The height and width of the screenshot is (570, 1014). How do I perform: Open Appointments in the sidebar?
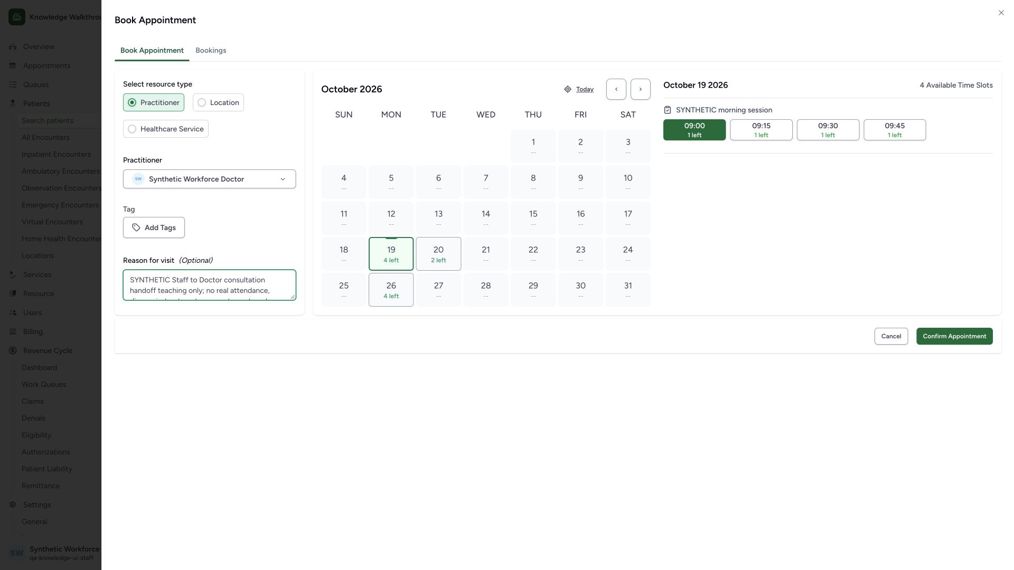(x=46, y=65)
